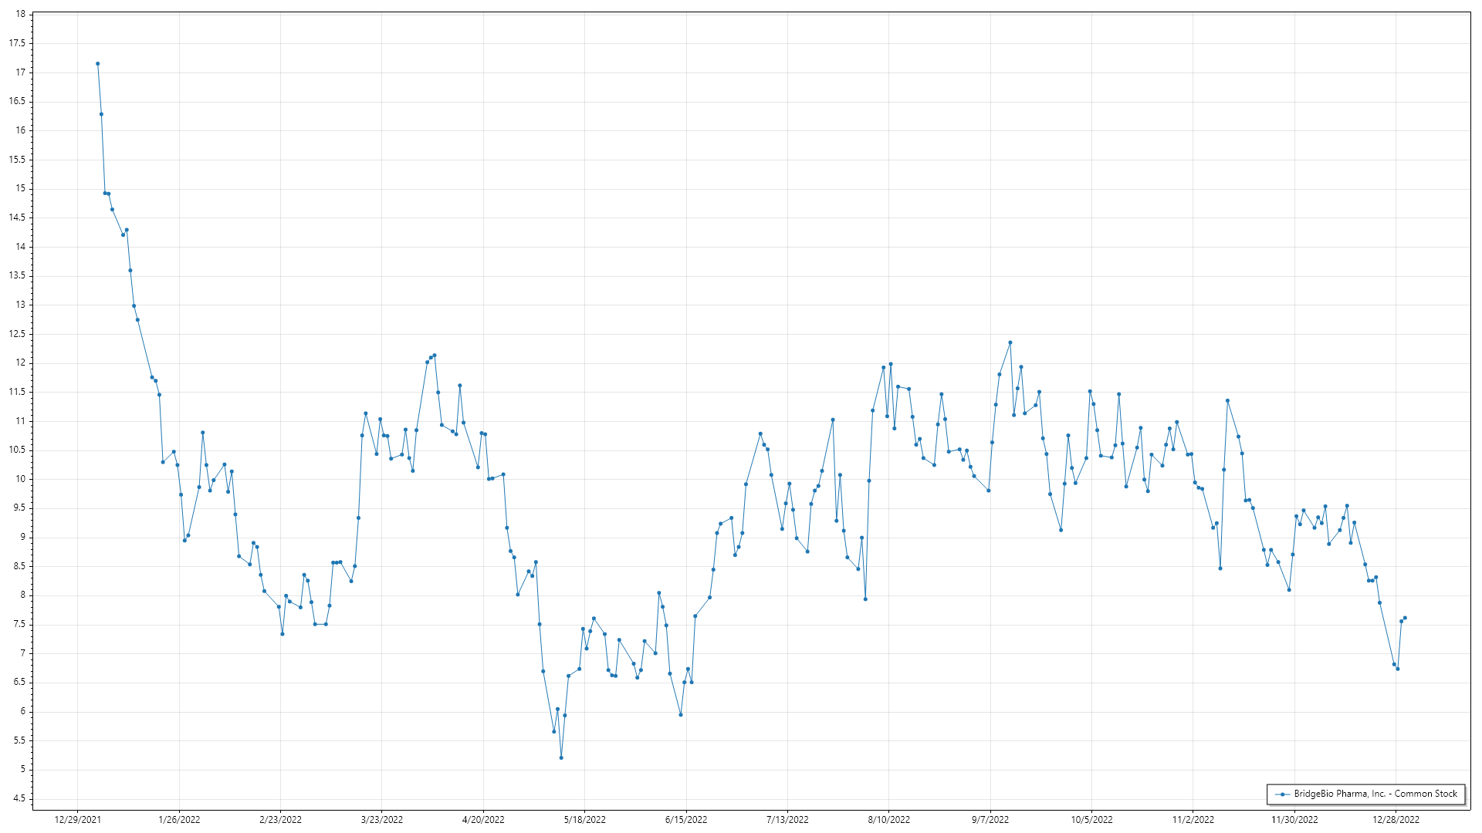Click the 11/30/2022 x-axis date label

[1294, 820]
